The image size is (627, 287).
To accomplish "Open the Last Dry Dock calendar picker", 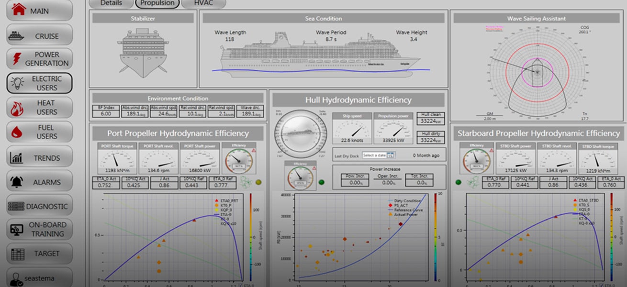I will click(x=391, y=155).
